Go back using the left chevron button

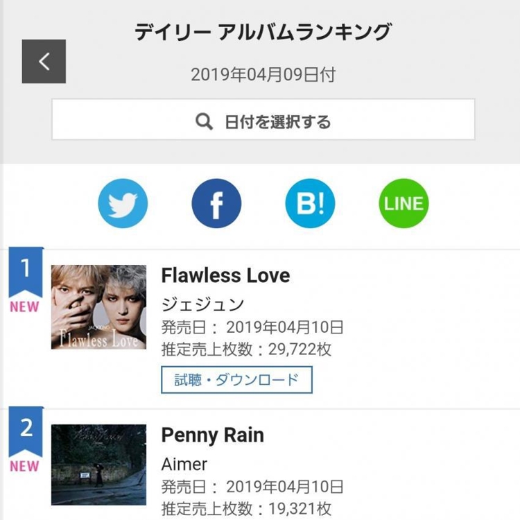(44, 62)
